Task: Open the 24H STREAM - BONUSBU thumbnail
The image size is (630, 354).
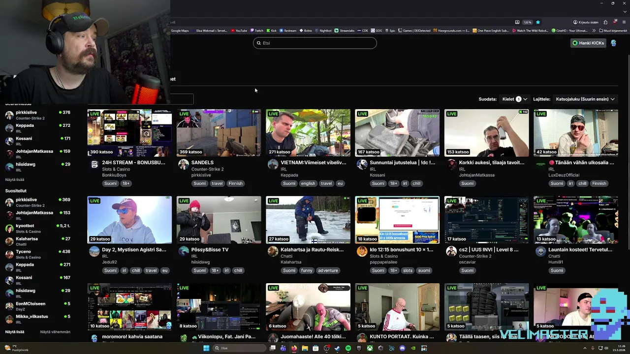Action: [x=129, y=133]
